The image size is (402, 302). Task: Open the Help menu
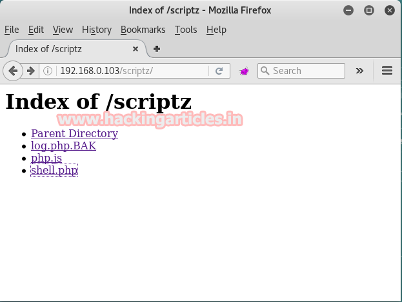point(216,30)
